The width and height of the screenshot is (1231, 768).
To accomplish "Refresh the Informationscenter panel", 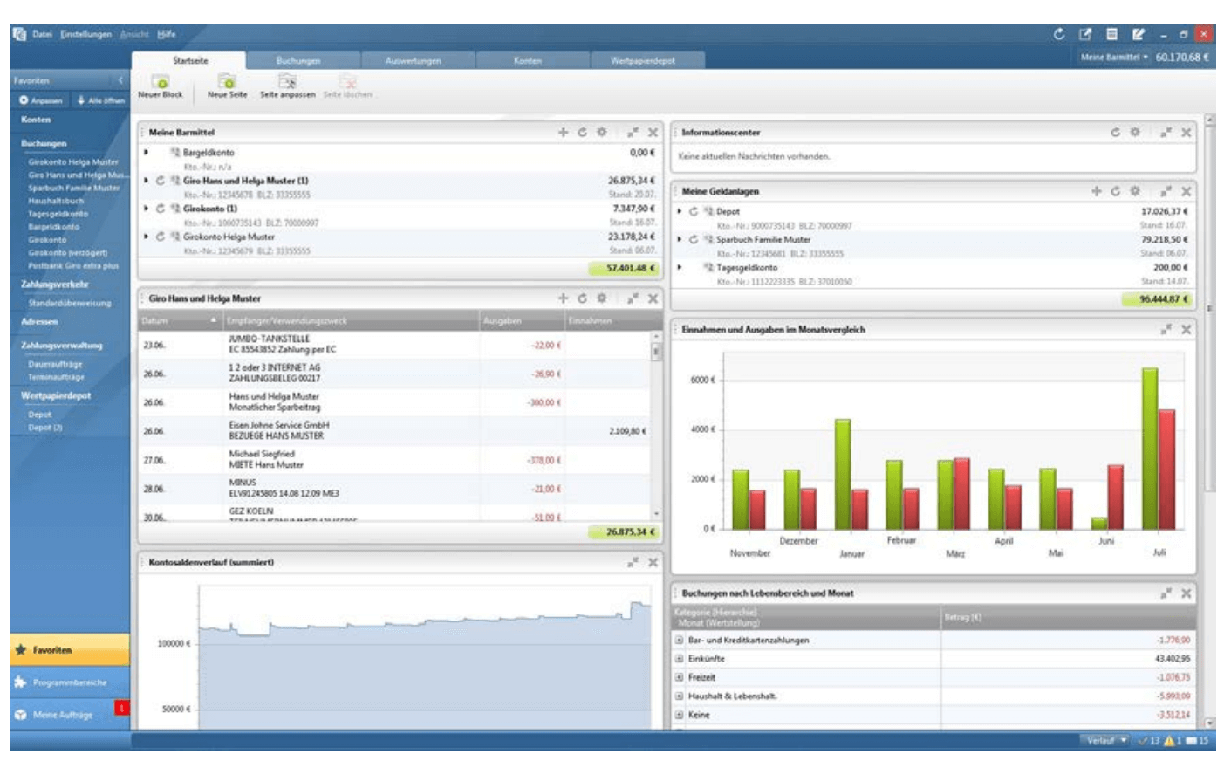I will point(1115,133).
